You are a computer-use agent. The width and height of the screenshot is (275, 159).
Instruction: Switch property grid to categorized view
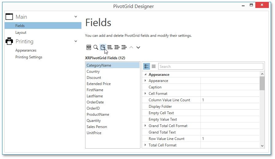147,66
